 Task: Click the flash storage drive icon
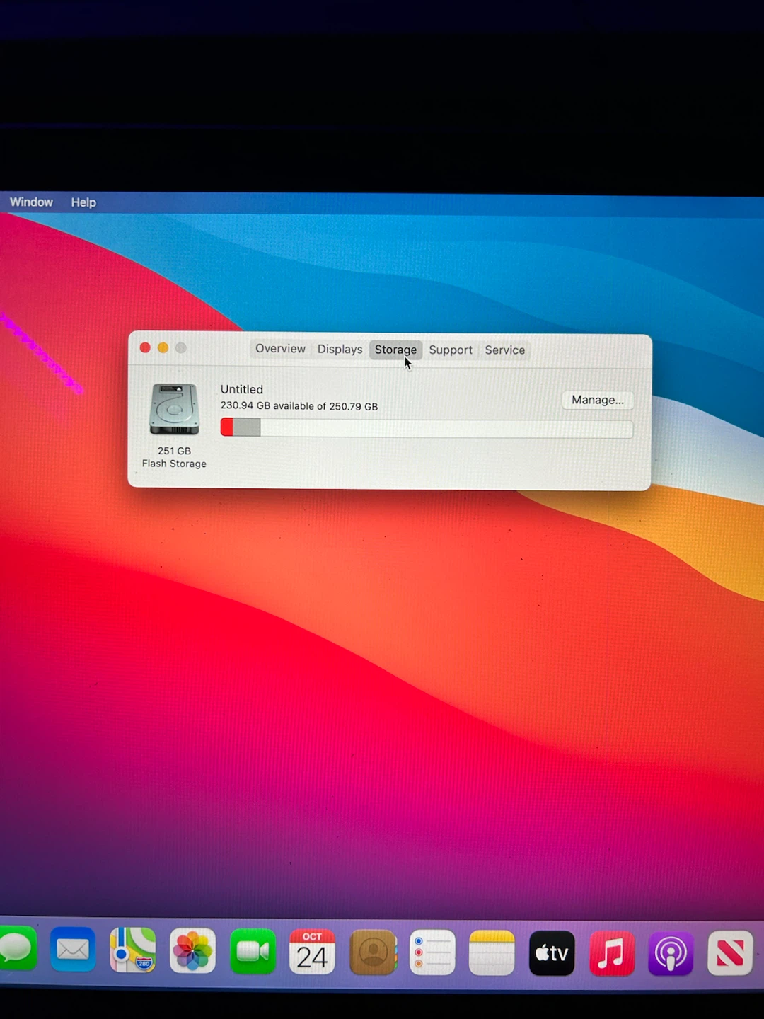[x=174, y=409]
